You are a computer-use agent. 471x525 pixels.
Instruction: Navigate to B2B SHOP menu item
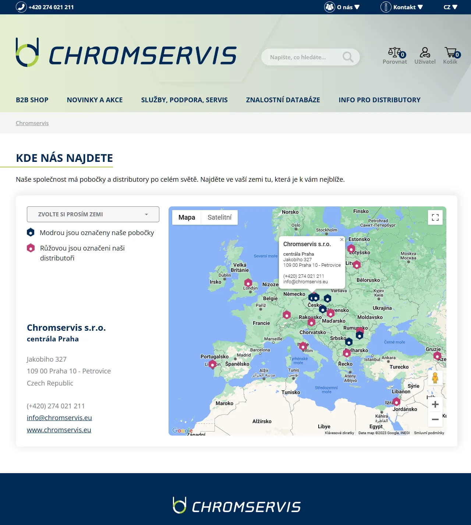coord(32,100)
